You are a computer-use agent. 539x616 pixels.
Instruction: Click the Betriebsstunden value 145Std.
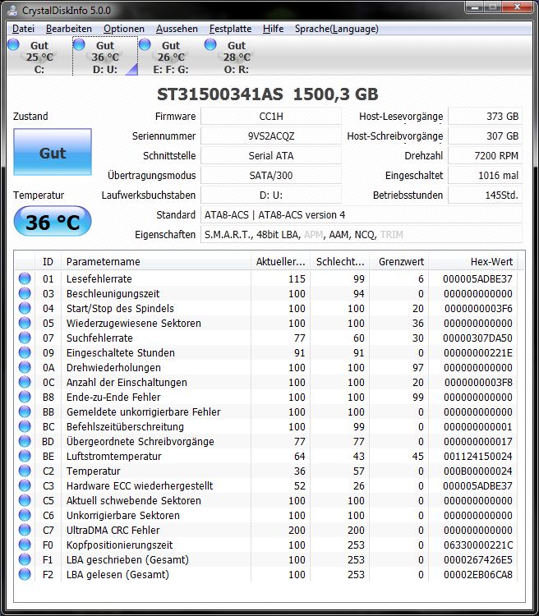[x=485, y=195]
